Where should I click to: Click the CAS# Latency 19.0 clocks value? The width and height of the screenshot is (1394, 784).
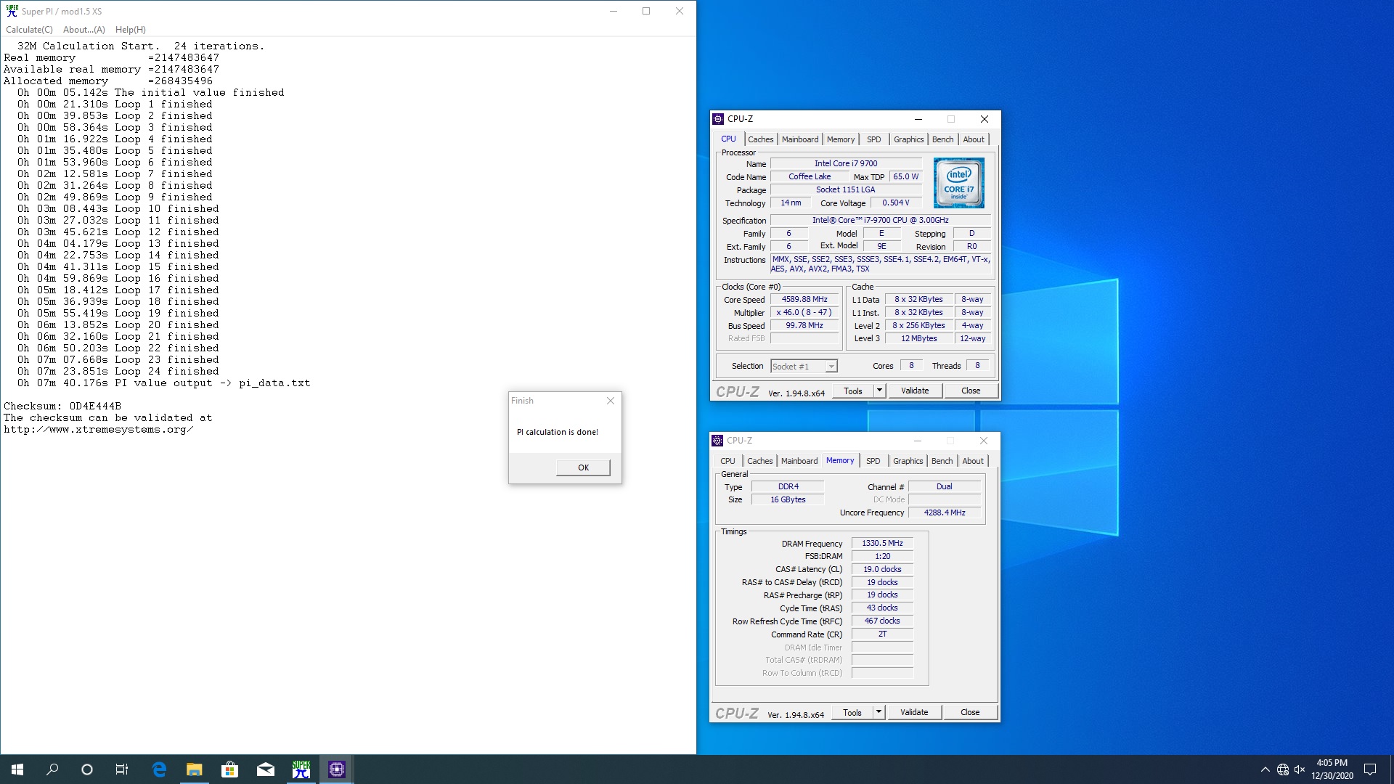coord(882,569)
